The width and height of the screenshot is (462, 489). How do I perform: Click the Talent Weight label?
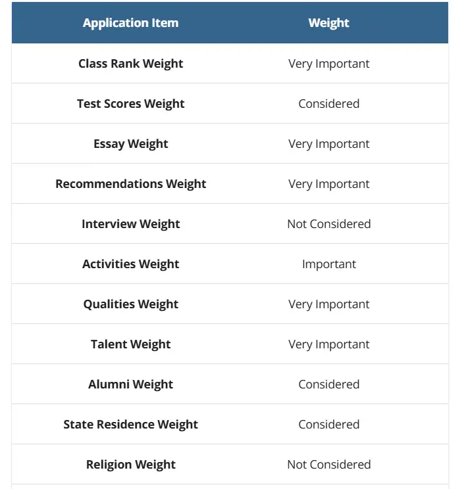[x=130, y=344]
